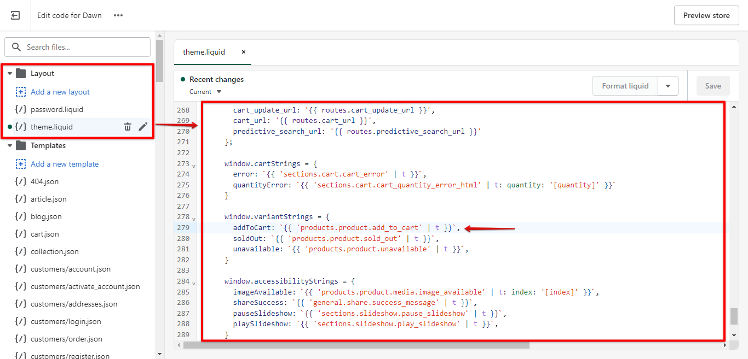This screenshot has height=359, width=748.
Task: Open password.liquid file
Action: point(57,109)
